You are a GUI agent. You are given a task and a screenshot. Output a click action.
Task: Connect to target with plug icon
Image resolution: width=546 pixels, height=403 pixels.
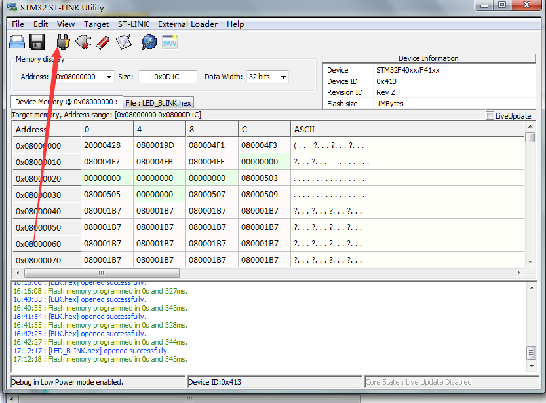coord(63,42)
